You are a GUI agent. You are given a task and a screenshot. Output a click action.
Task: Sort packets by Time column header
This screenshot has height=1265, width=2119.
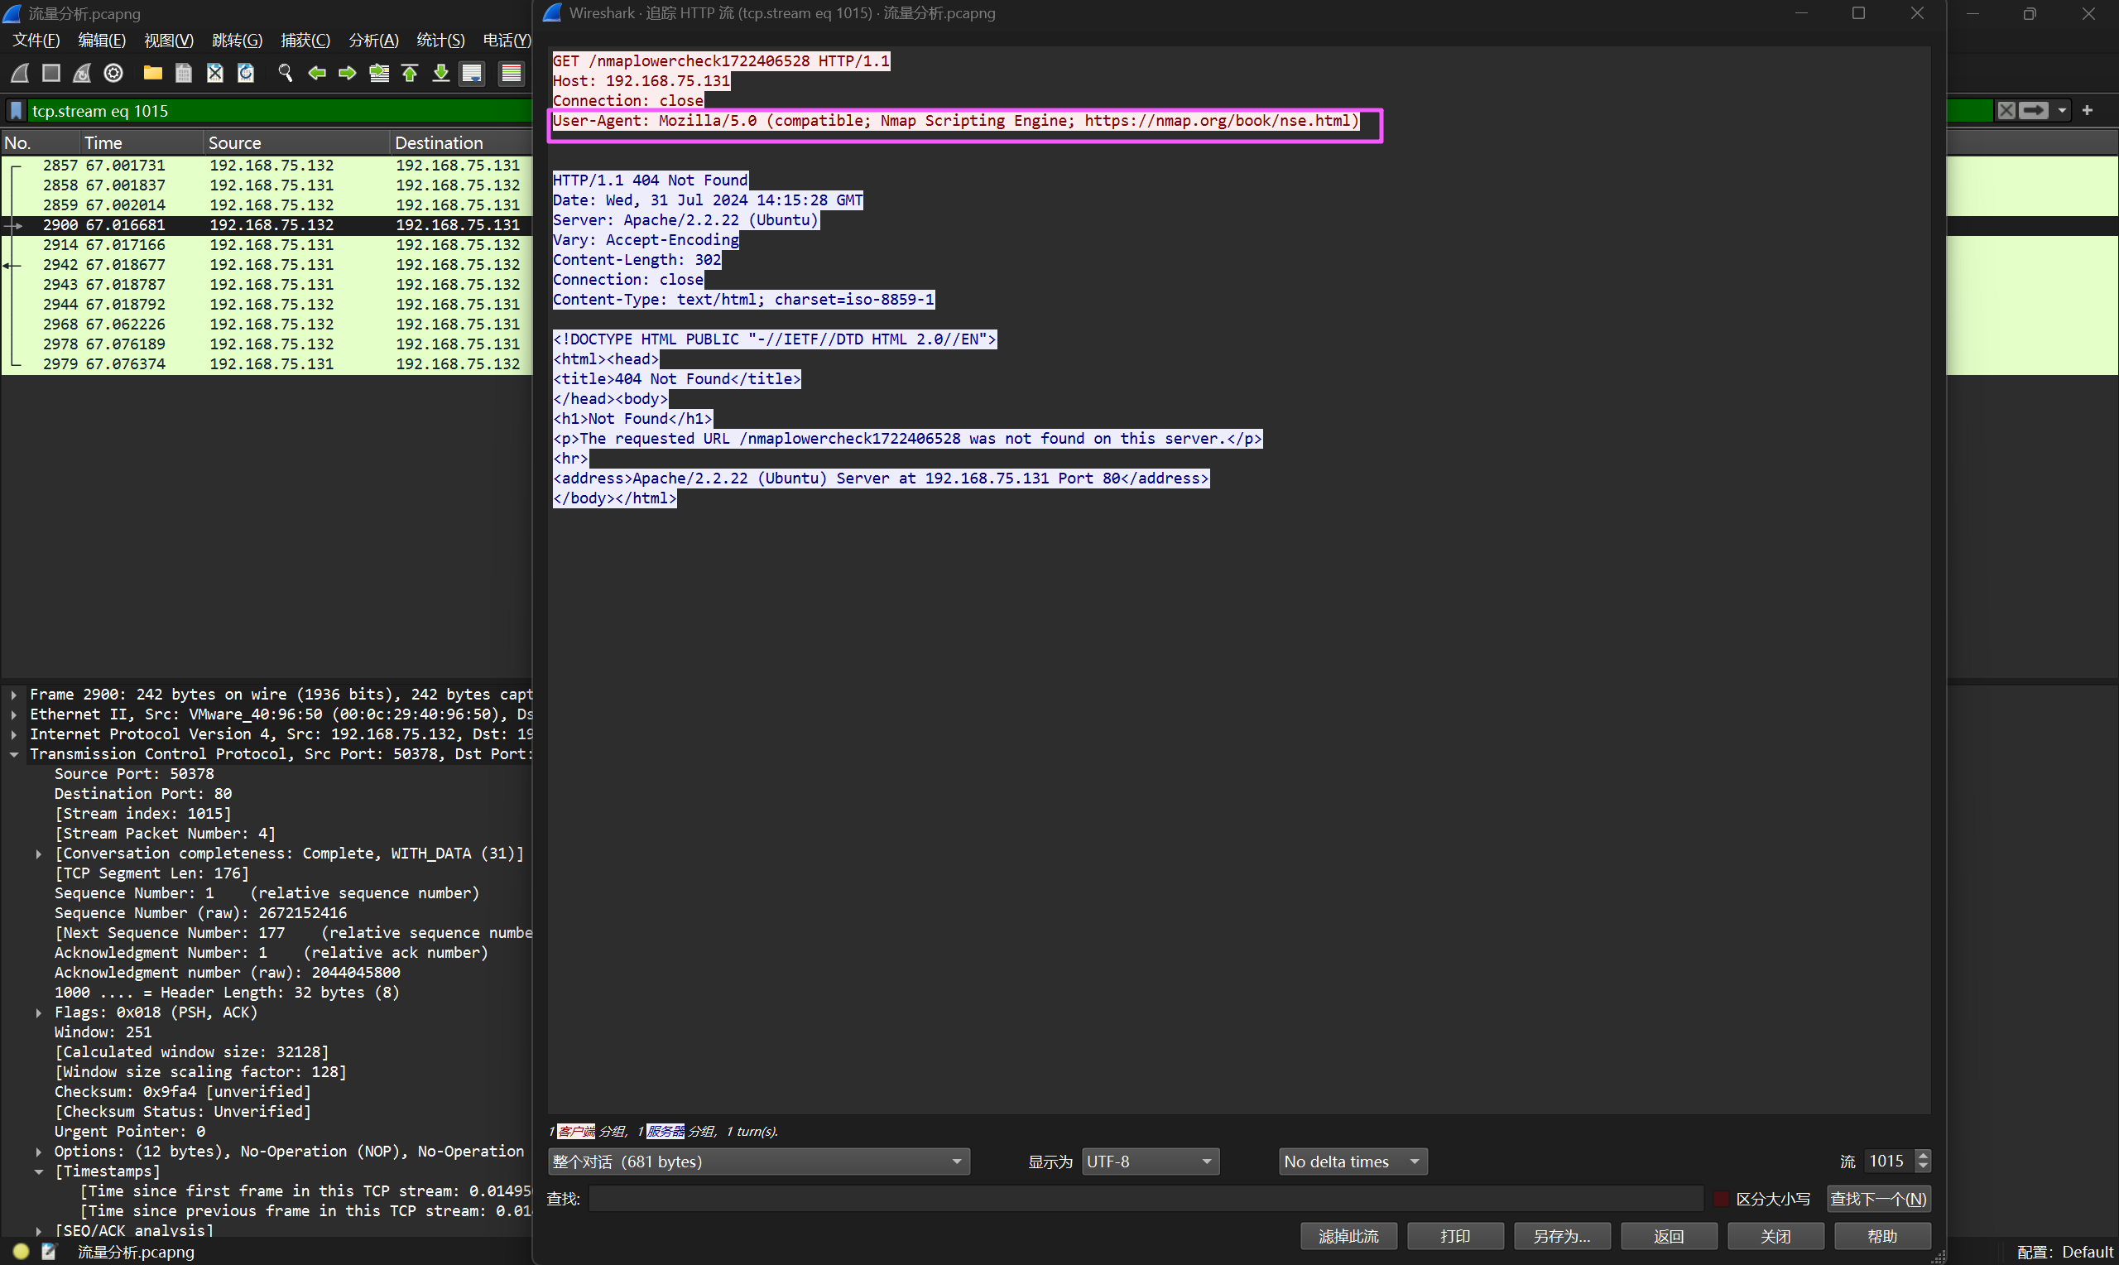point(142,142)
